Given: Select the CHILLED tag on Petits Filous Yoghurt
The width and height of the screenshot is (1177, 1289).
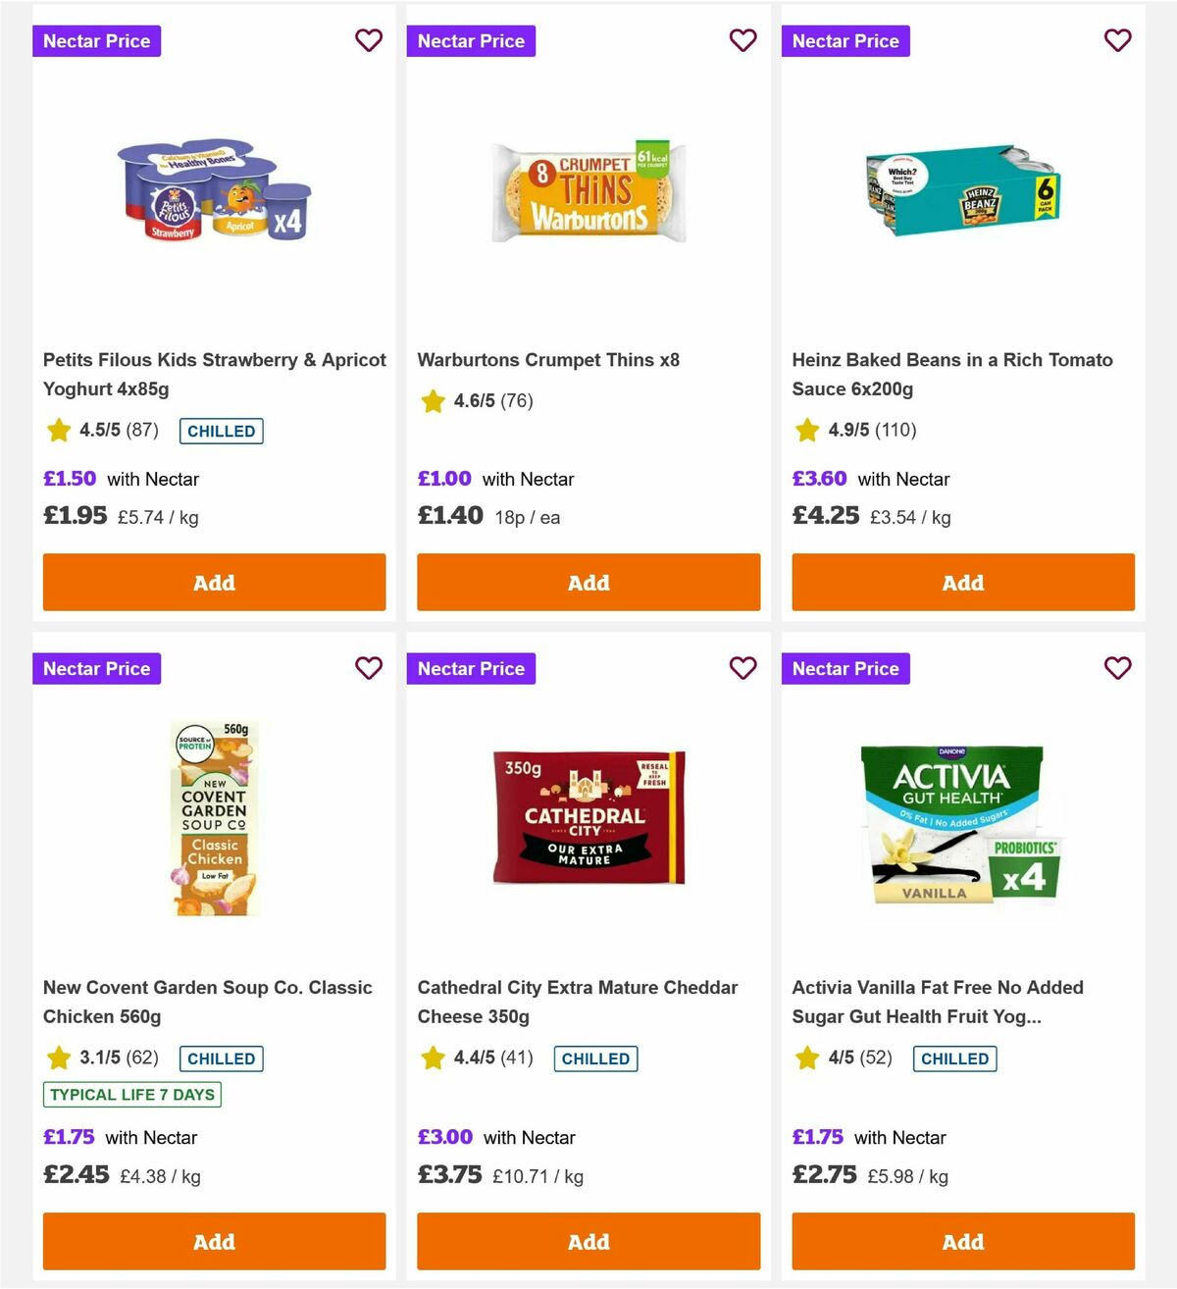Looking at the screenshot, I should coord(221,431).
